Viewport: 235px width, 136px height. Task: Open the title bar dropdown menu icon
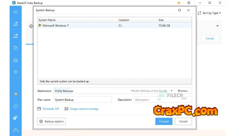(189, 3)
